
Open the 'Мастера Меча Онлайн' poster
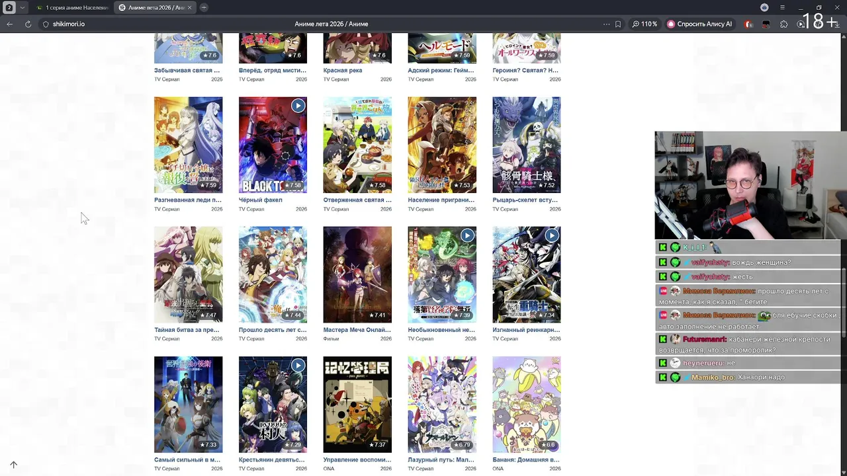[357, 274]
